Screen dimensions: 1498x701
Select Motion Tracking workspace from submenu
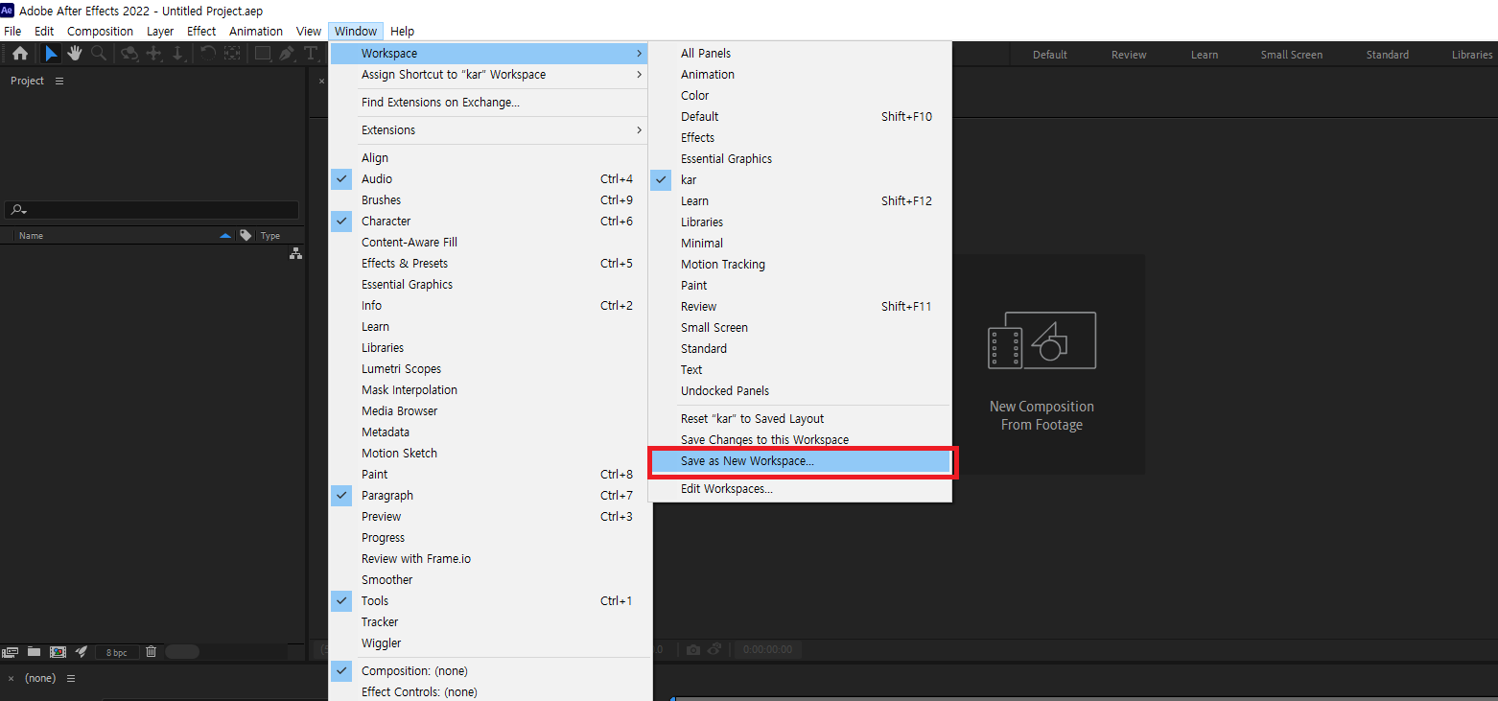pyautogui.click(x=800, y=265)
